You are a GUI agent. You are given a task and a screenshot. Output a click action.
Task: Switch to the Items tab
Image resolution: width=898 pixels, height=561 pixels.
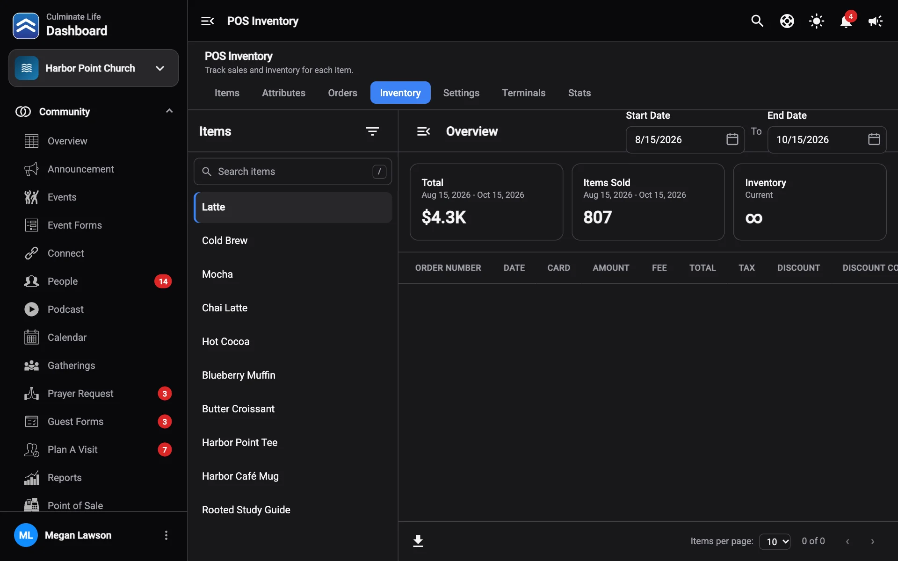tap(227, 93)
